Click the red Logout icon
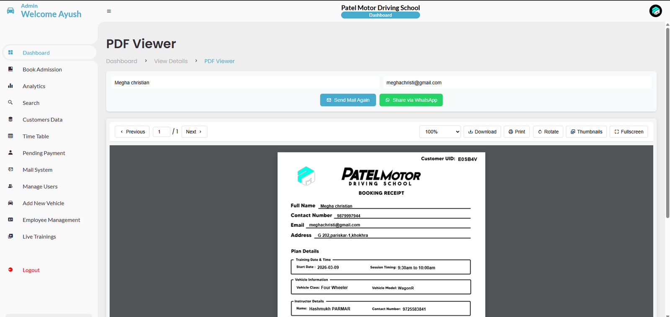The image size is (670, 317). pos(10,270)
